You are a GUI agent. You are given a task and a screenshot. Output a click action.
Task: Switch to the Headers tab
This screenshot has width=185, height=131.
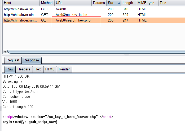point(24,69)
